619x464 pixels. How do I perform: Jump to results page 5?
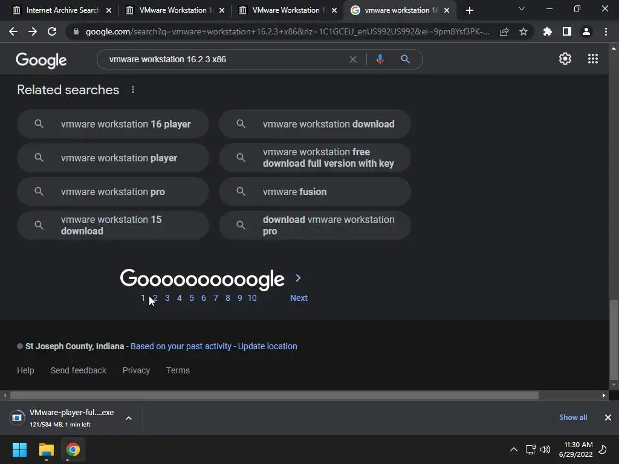[x=192, y=298]
